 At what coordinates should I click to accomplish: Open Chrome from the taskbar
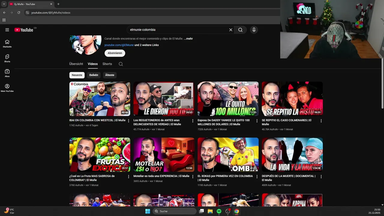coord(237,211)
